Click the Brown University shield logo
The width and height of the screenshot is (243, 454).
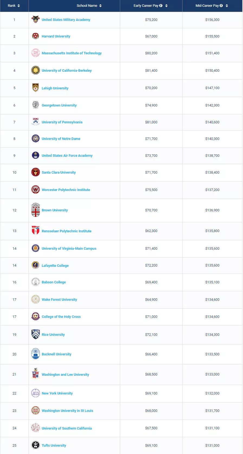[36, 210]
